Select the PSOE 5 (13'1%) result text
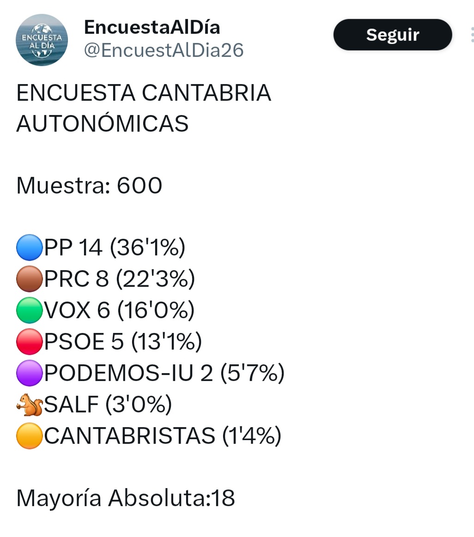The image size is (474, 537). [x=123, y=342]
